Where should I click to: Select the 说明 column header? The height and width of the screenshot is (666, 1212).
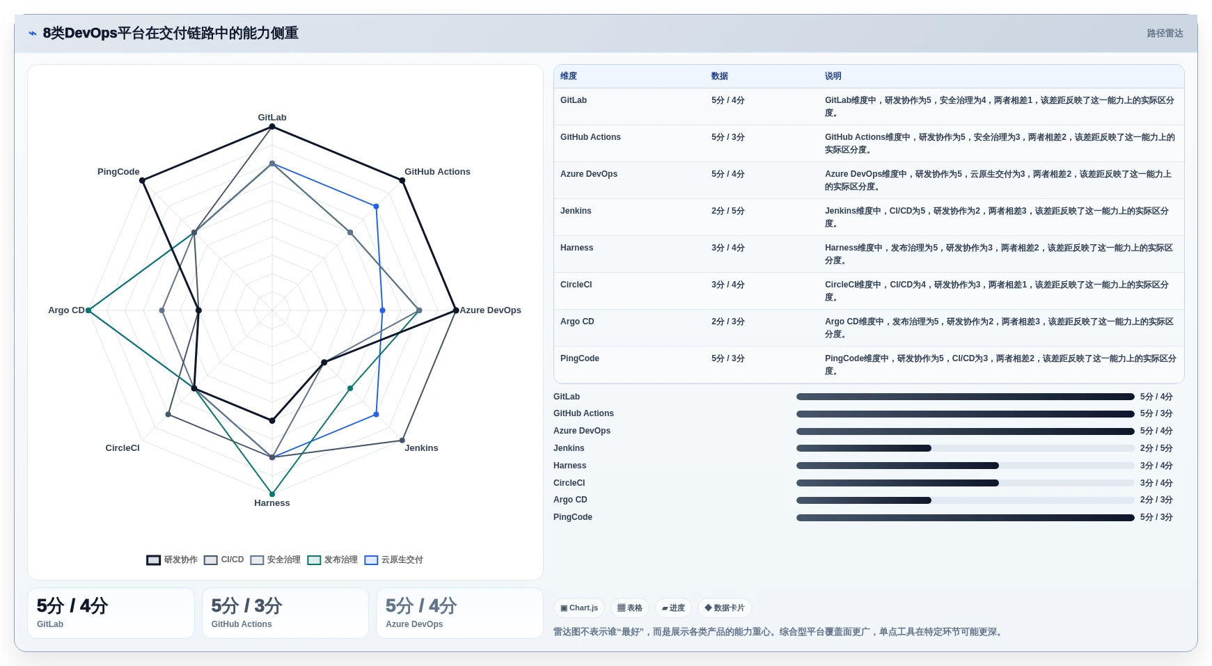pyautogui.click(x=833, y=76)
